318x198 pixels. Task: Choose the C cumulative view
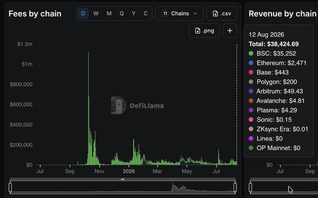(145, 14)
